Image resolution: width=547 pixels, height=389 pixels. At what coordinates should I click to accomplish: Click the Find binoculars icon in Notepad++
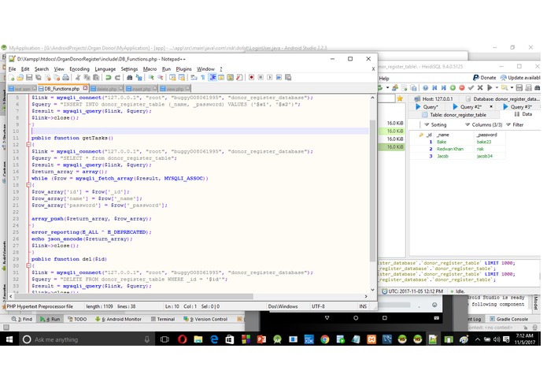[130, 77]
